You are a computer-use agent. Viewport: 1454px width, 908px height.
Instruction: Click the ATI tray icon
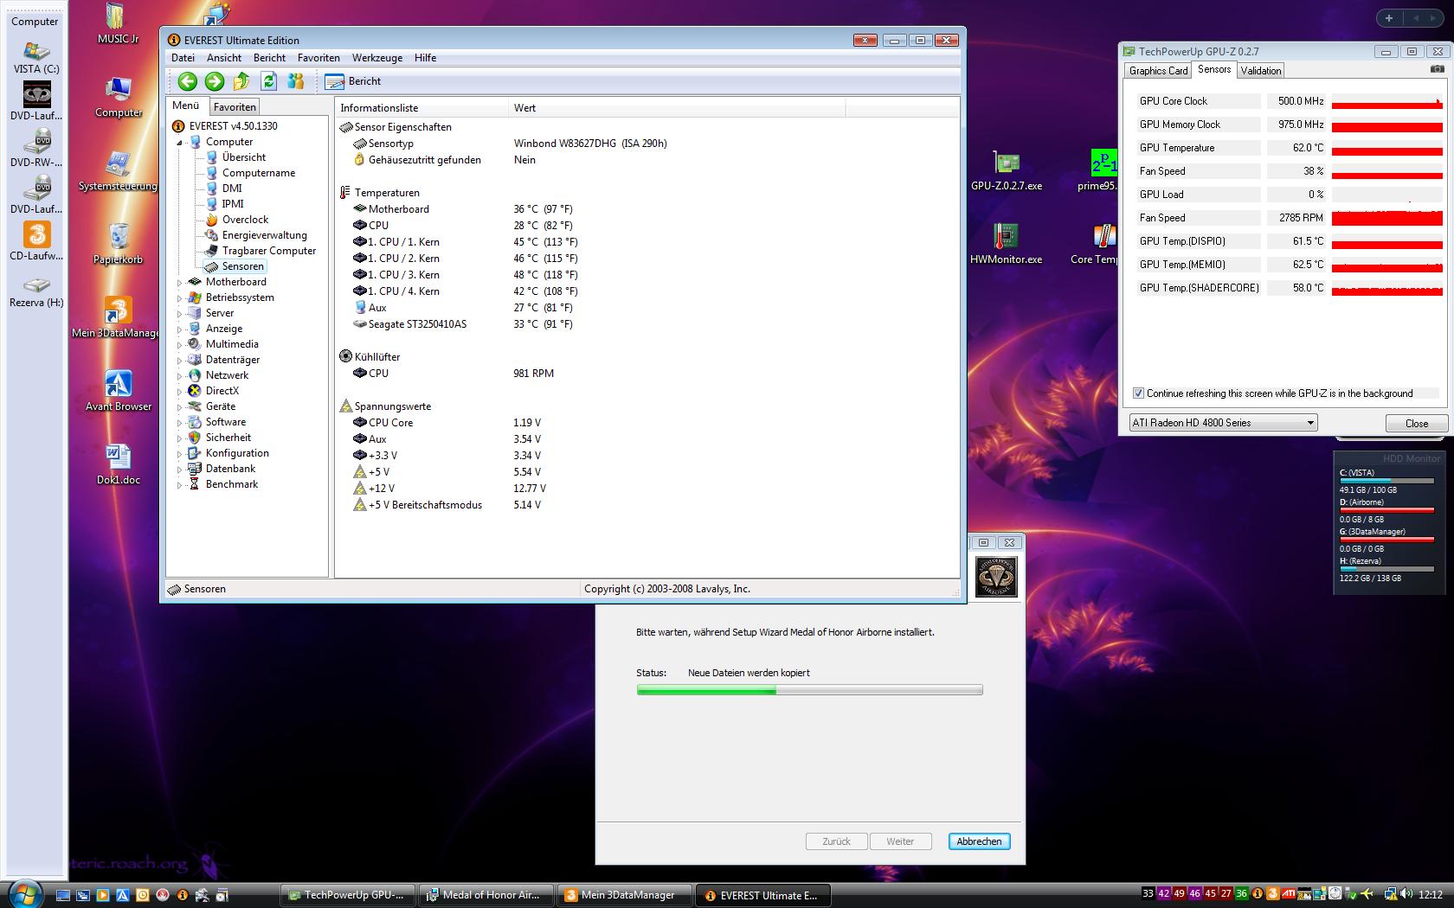click(1289, 894)
